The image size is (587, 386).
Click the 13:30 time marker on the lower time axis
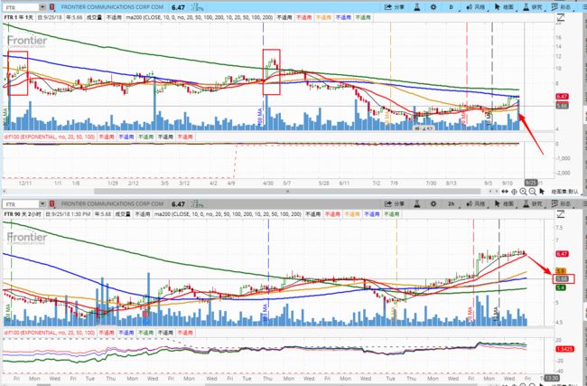(x=551, y=378)
